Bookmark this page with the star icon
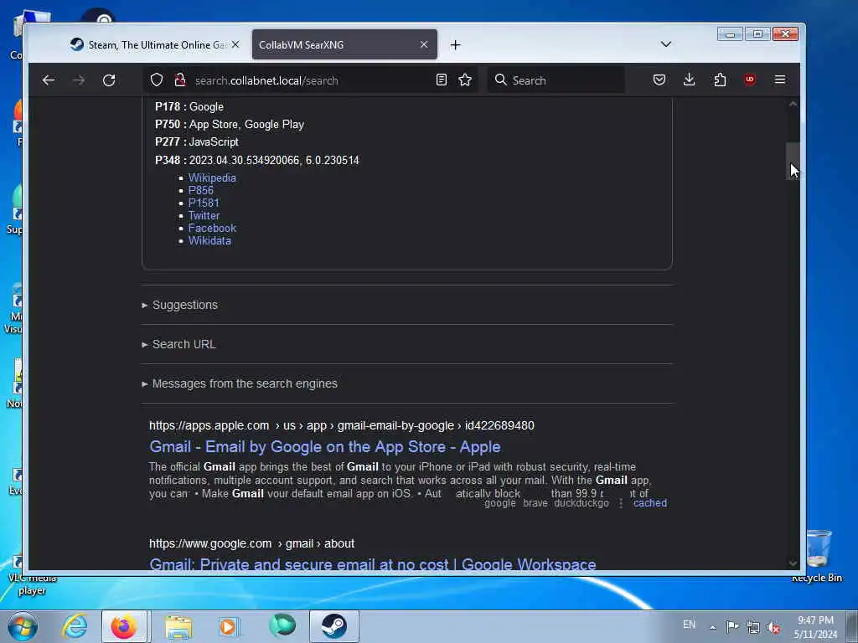Screen dimensions: 858x643 465,80
